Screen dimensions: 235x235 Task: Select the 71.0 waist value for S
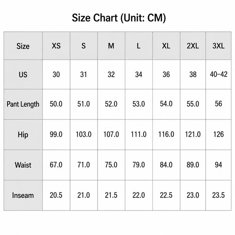pyautogui.click(x=84, y=165)
